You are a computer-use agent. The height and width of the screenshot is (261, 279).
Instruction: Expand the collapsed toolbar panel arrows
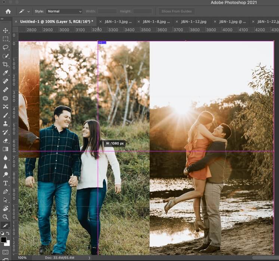pos(2,18)
